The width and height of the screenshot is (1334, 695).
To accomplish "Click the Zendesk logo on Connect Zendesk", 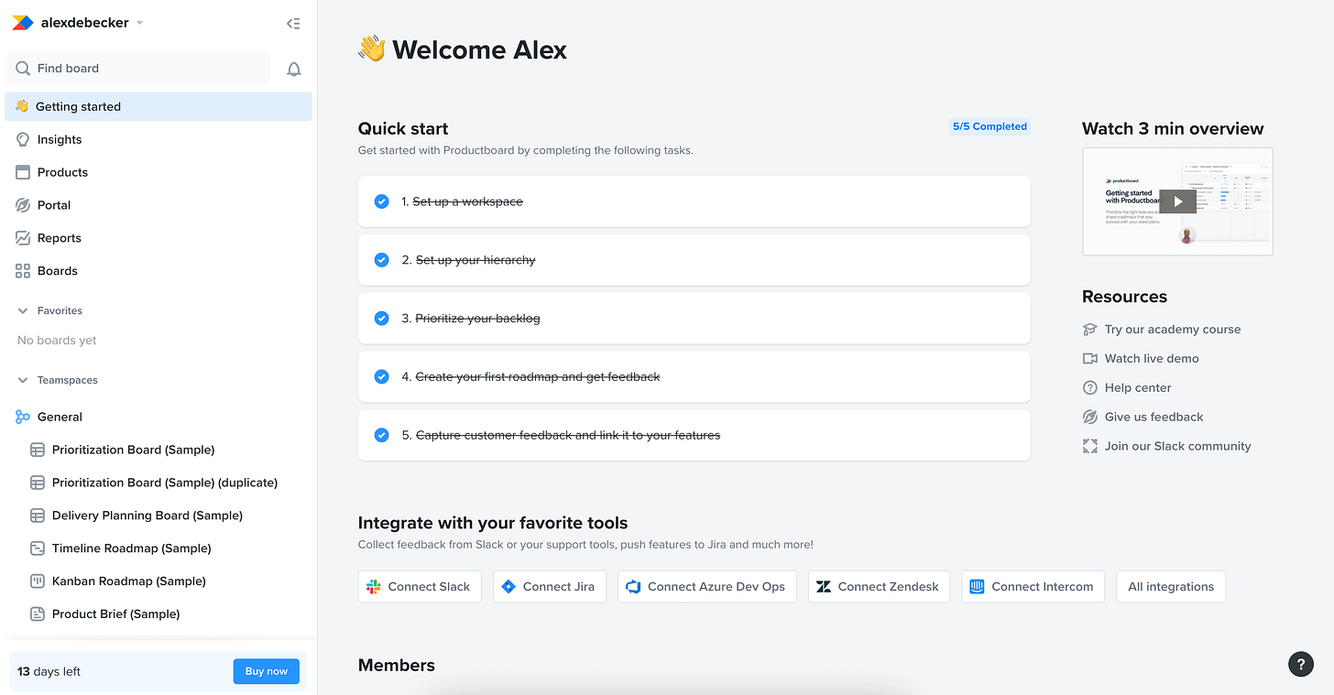I will (x=824, y=587).
